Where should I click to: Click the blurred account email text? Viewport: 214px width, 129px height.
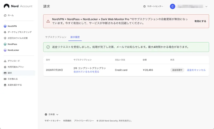pos(190,6)
